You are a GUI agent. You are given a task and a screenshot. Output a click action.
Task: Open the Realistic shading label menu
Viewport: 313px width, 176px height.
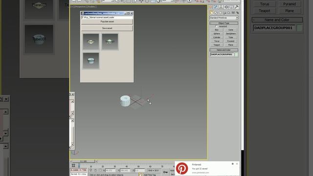[91, 6]
